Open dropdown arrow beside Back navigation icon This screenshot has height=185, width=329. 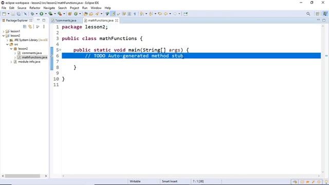(x=170, y=14)
